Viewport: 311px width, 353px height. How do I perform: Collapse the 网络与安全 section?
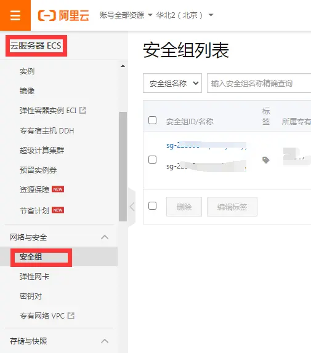pos(105,237)
